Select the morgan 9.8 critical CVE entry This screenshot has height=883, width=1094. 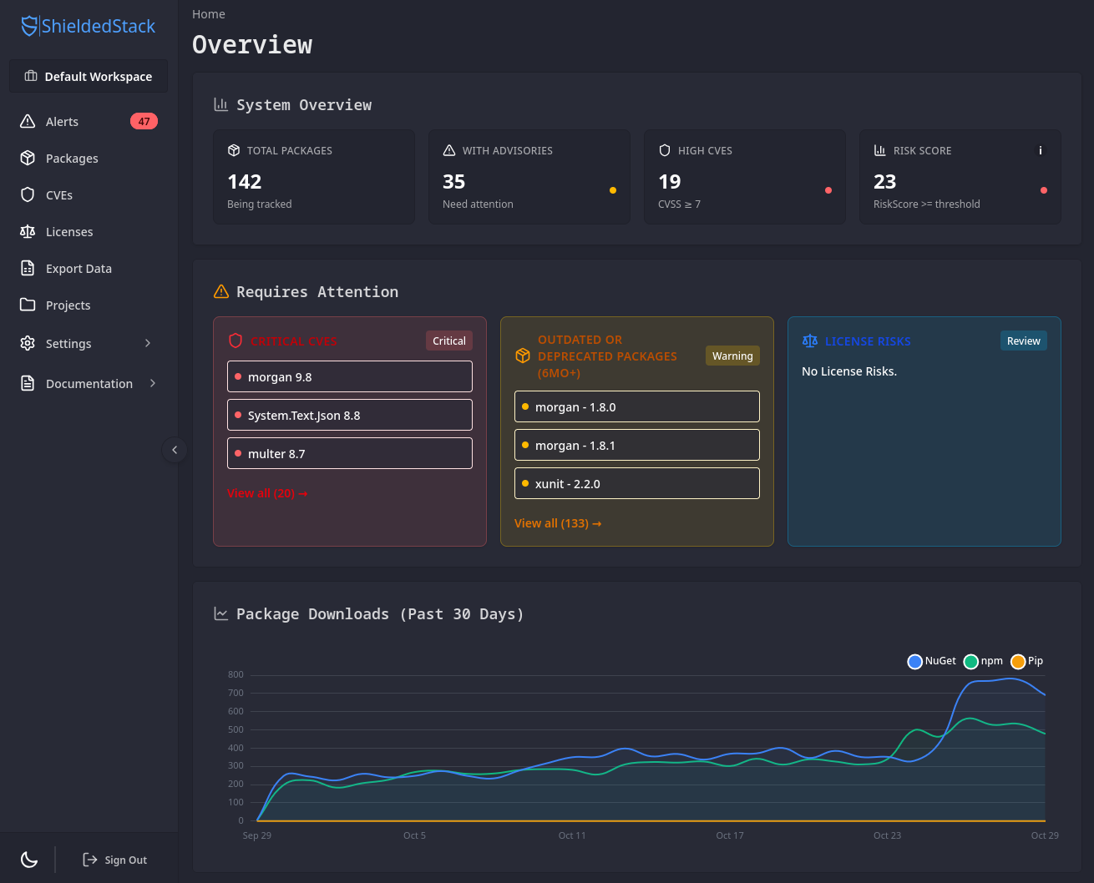[349, 376]
